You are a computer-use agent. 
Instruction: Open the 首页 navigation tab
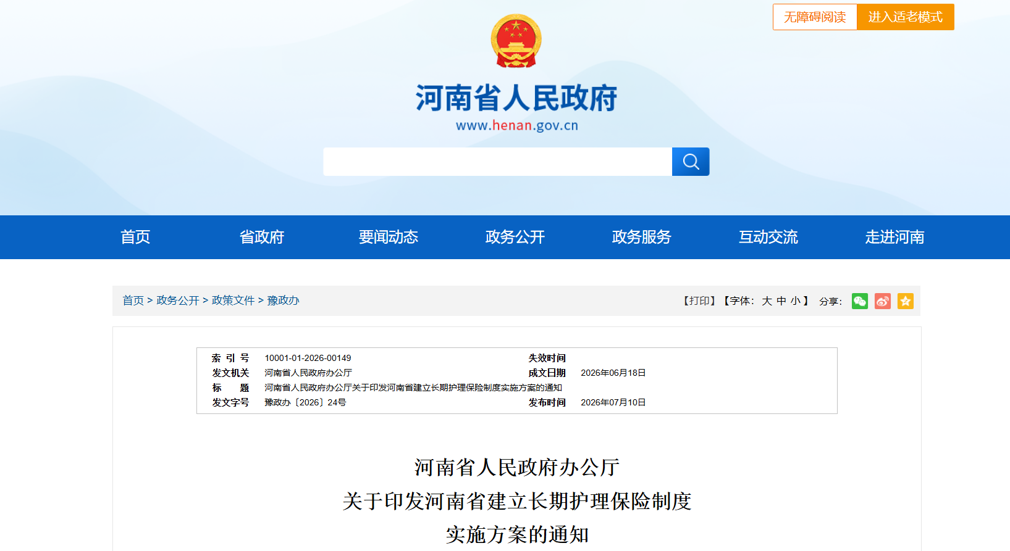pos(135,237)
